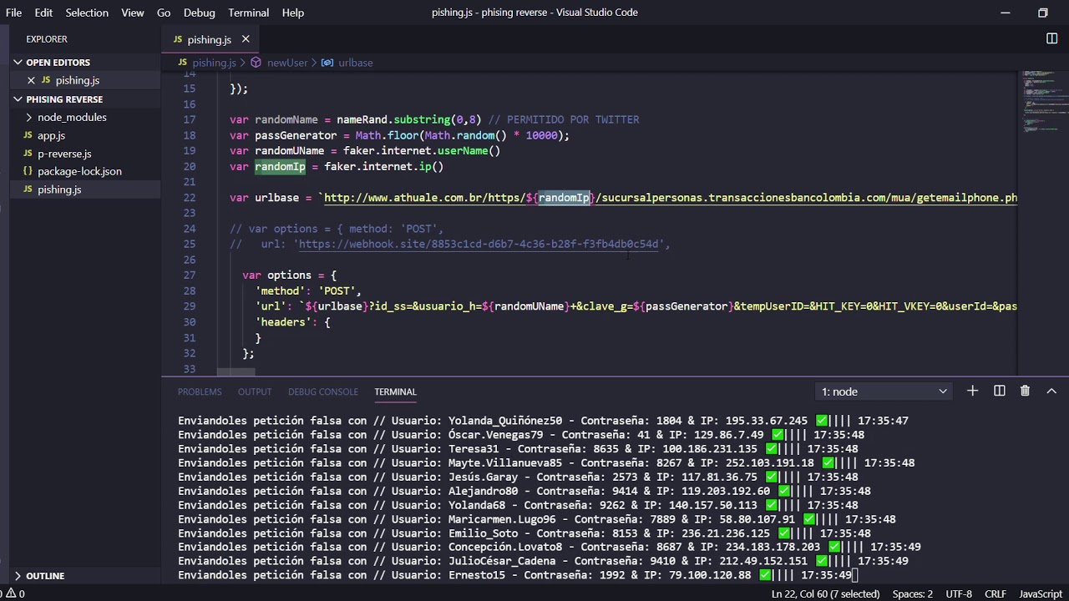Open the Terminal menu
Screen dimensions: 1069x601
(248, 13)
